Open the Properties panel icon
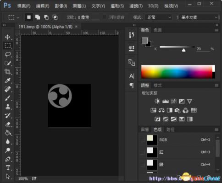Screen dimensions: 222x183 pyautogui.click(x=132, y=48)
